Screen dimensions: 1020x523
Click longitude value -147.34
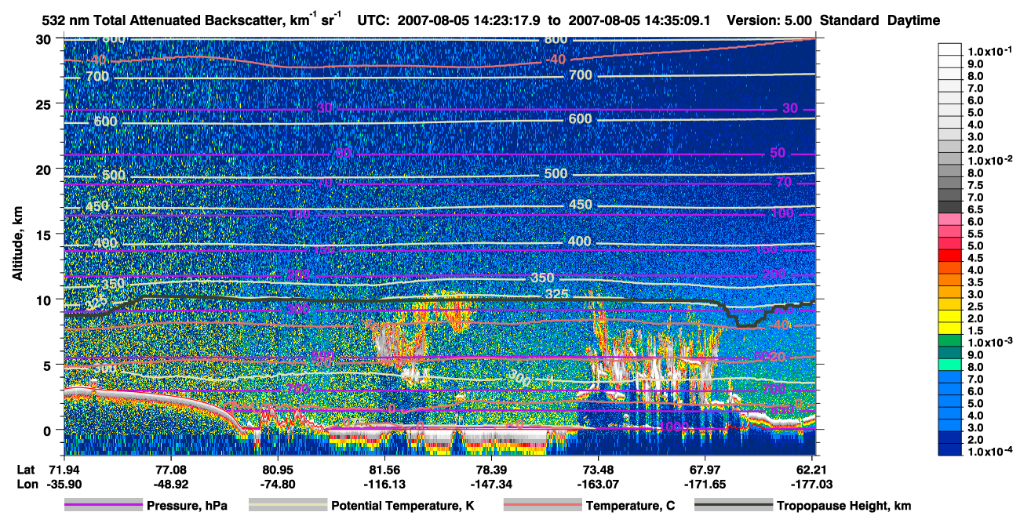(x=493, y=484)
